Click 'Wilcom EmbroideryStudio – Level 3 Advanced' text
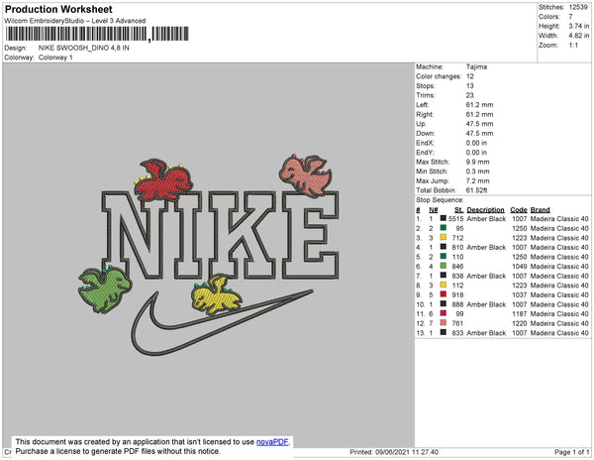Viewport: 594px width, 460px height. (x=74, y=21)
